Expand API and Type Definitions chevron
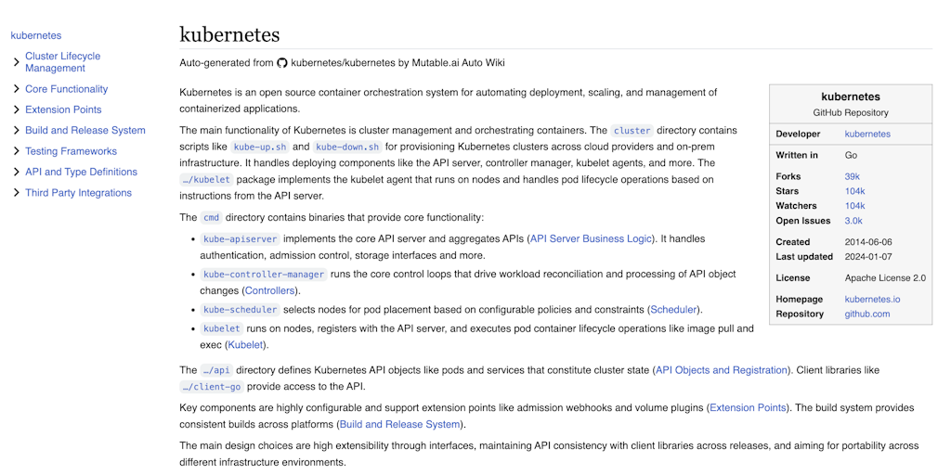The width and height of the screenshot is (951, 475). (17, 172)
